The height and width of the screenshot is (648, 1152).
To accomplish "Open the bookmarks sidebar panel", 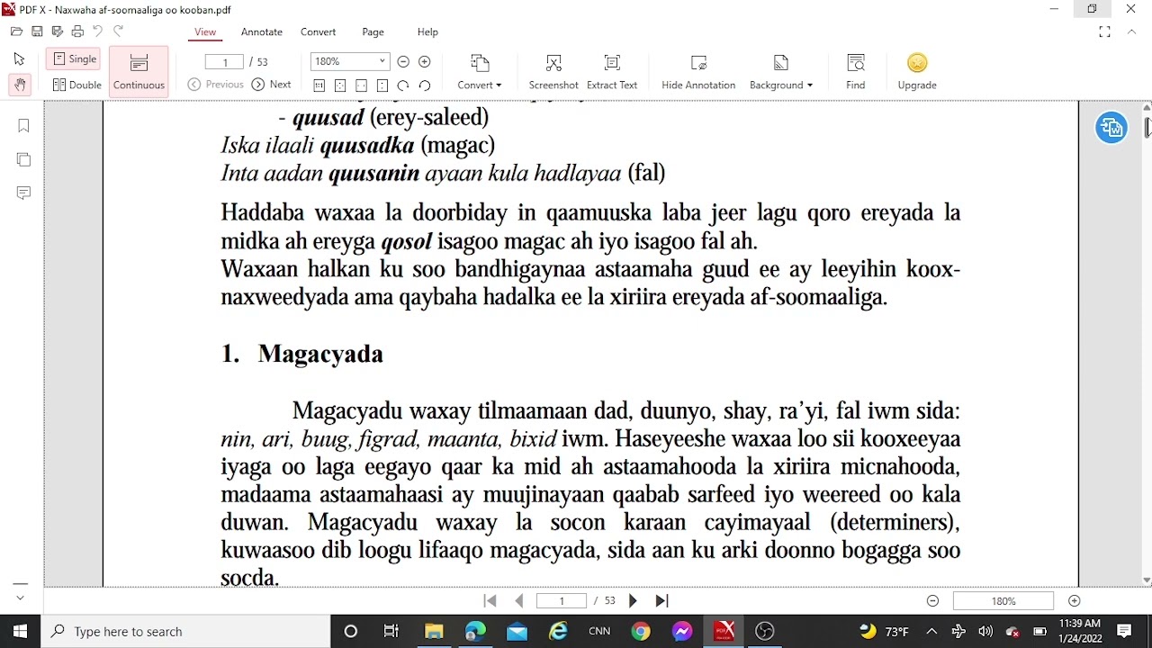I will click(x=23, y=126).
